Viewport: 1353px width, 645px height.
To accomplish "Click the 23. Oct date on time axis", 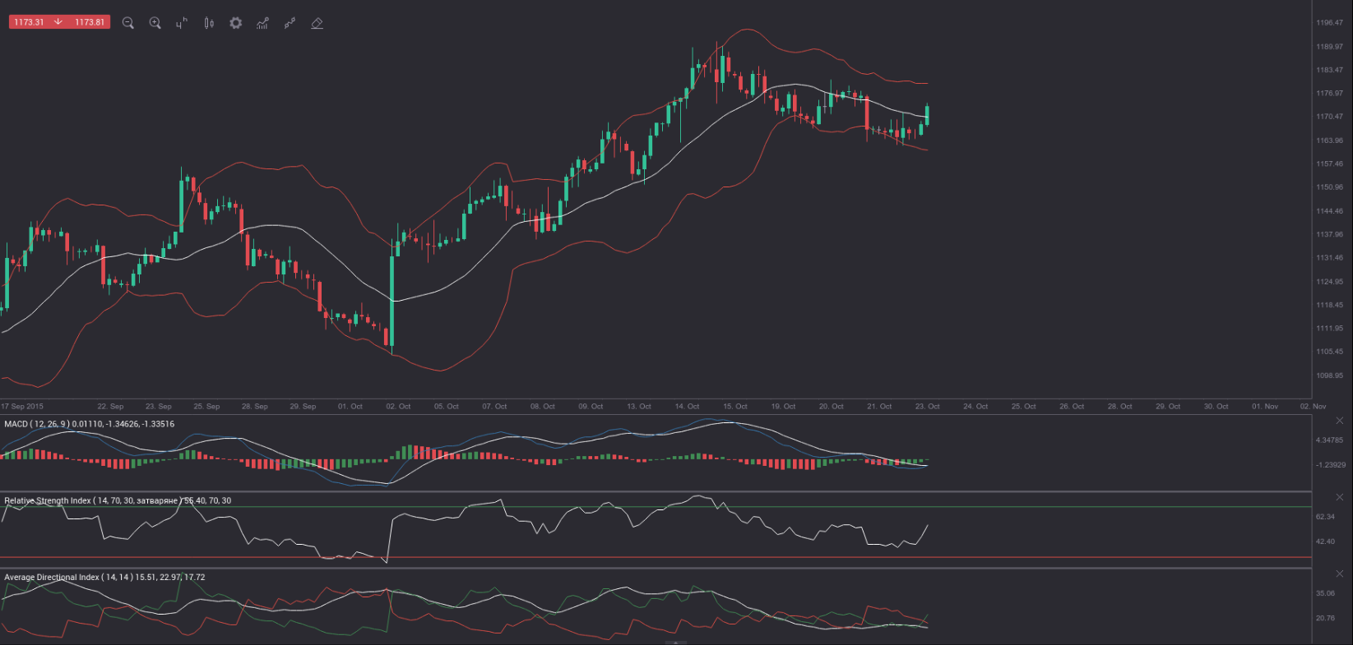I will pos(927,406).
